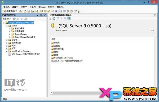
Task: Click the horizontal scrollbar left arrow in details pane
Action: pos(52,93)
